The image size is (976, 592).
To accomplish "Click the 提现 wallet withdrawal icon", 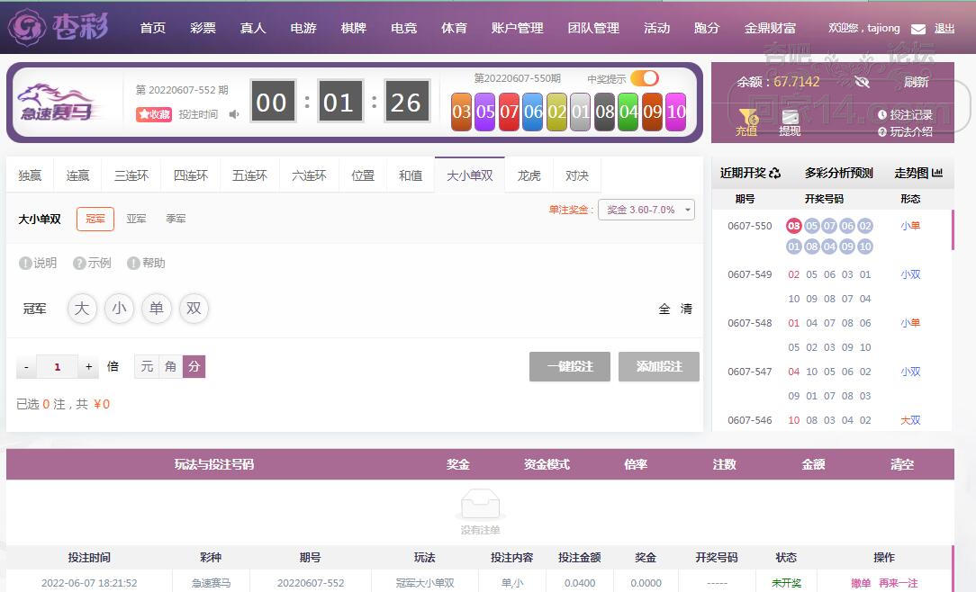I will pos(790,118).
